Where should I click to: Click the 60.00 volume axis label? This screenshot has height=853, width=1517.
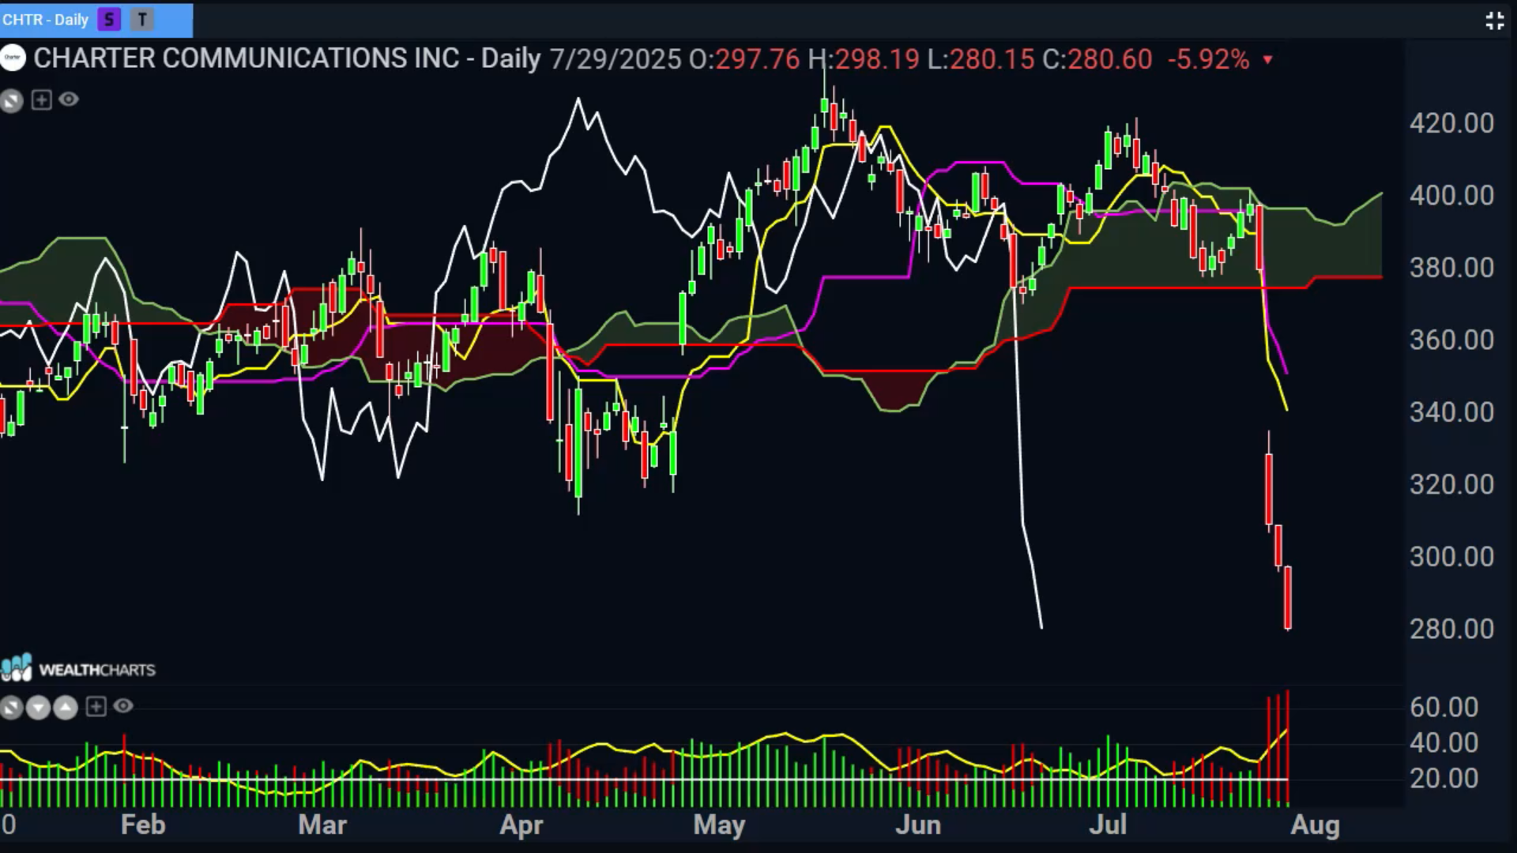(x=1444, y=707)
